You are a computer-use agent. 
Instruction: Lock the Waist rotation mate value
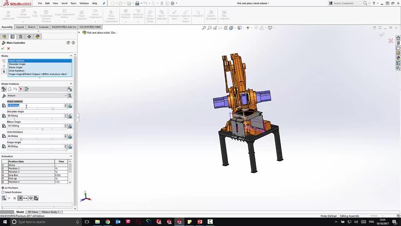pyautogui.click(x=70, y=106)
